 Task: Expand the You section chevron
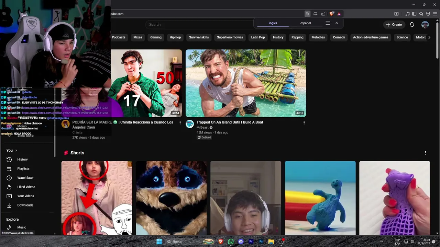tap(16, 150)
